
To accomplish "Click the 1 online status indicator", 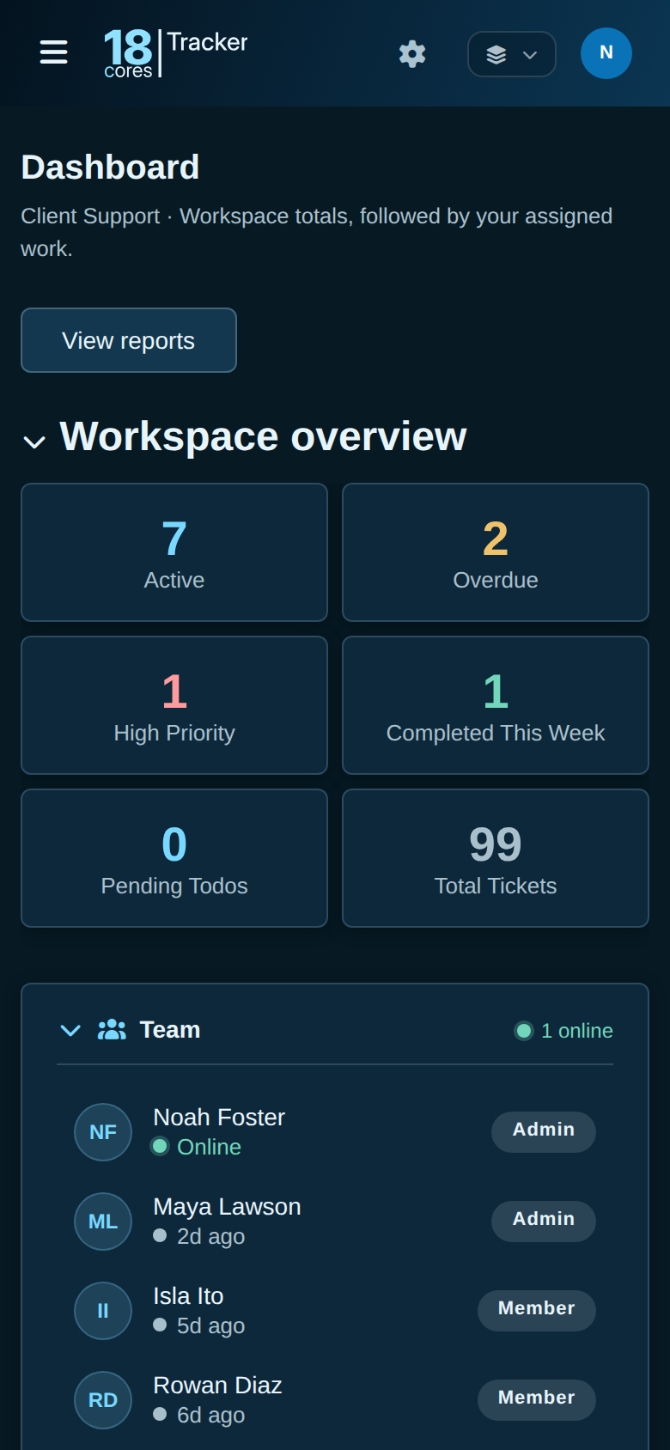I will coord(563,1030).
